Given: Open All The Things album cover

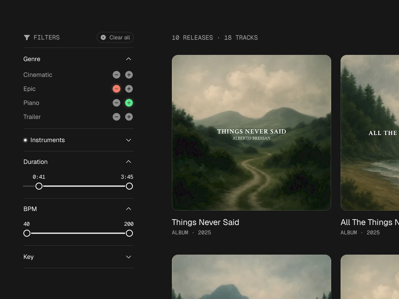Looking at the screenshot, I should [370, 133].
